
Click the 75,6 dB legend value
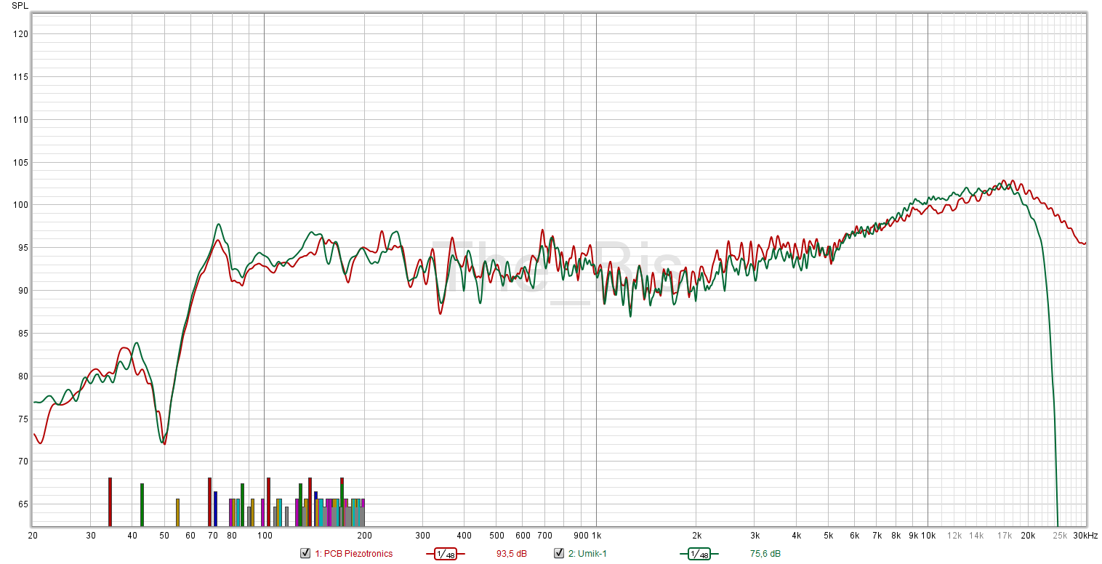[x=765, y=554]
